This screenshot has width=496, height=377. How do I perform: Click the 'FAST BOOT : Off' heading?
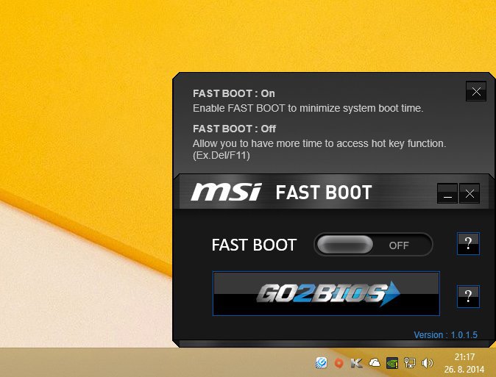click(235, 129)
